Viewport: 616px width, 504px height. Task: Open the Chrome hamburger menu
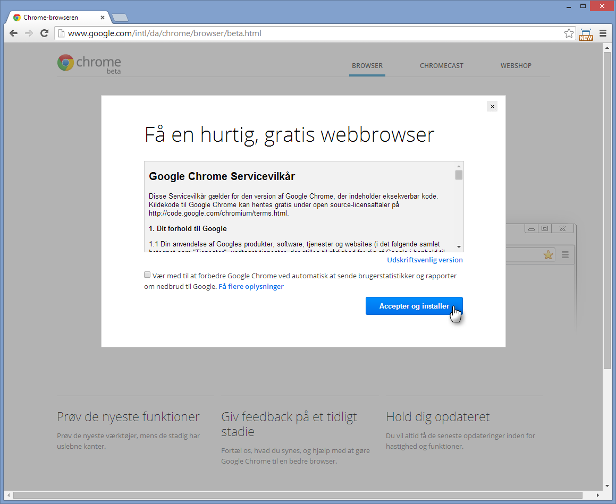tap(603, 33)
